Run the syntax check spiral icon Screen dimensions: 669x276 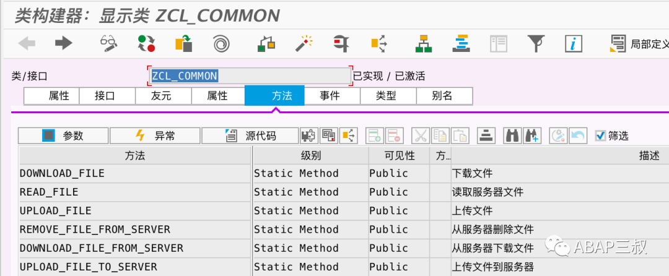221,43
